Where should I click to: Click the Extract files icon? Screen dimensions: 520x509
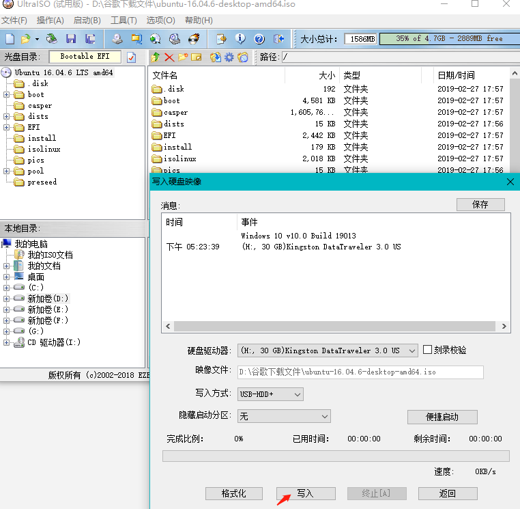click(215, 57)
